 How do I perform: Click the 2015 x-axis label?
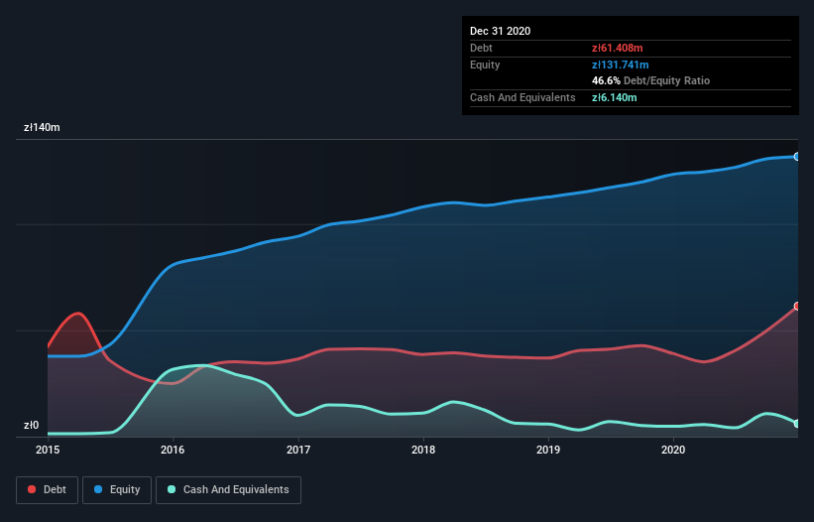48,450
